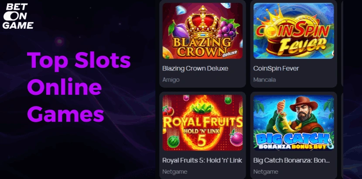362x179 pixels.
Task: Select the Mancala provider label
Action: tap(265, 80)
